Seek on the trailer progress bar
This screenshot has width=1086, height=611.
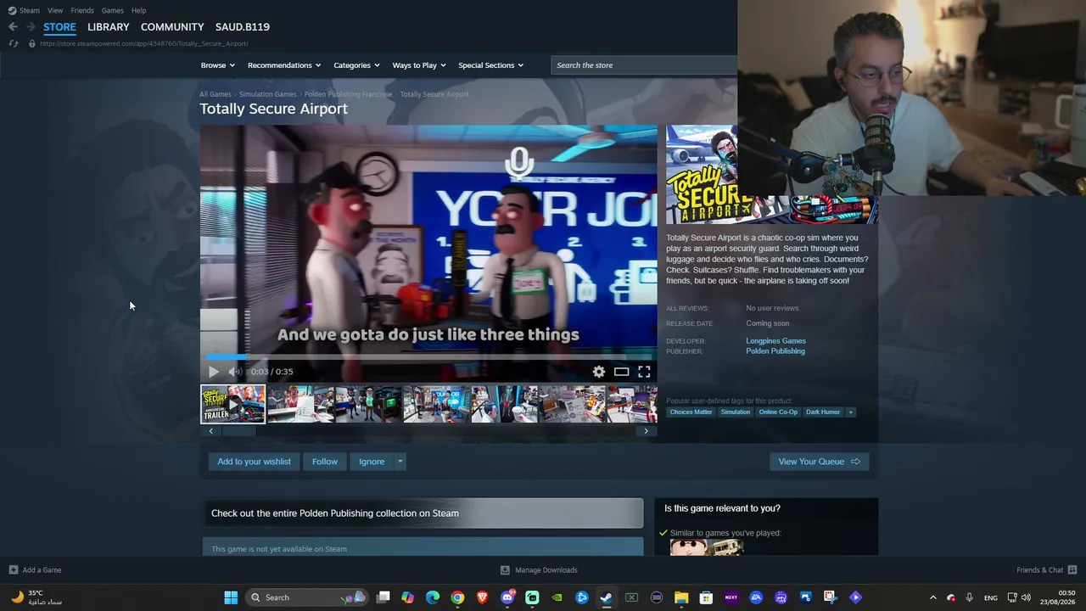click(428, 357)
